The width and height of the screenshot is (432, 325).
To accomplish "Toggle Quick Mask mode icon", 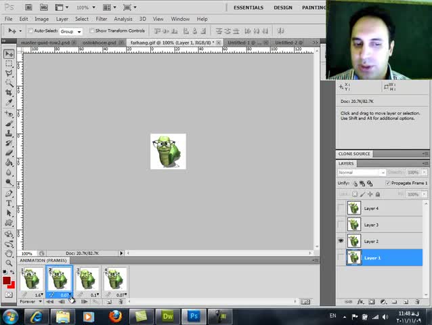I will (x=9, y=295).
